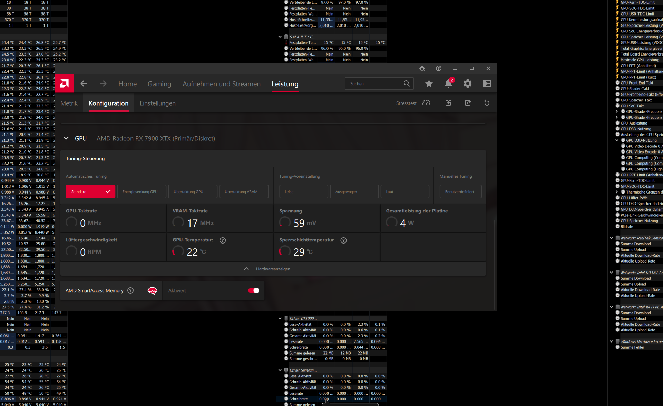Start the Stresstest gauge icon
663x406 pixels.
click(426, 103)
